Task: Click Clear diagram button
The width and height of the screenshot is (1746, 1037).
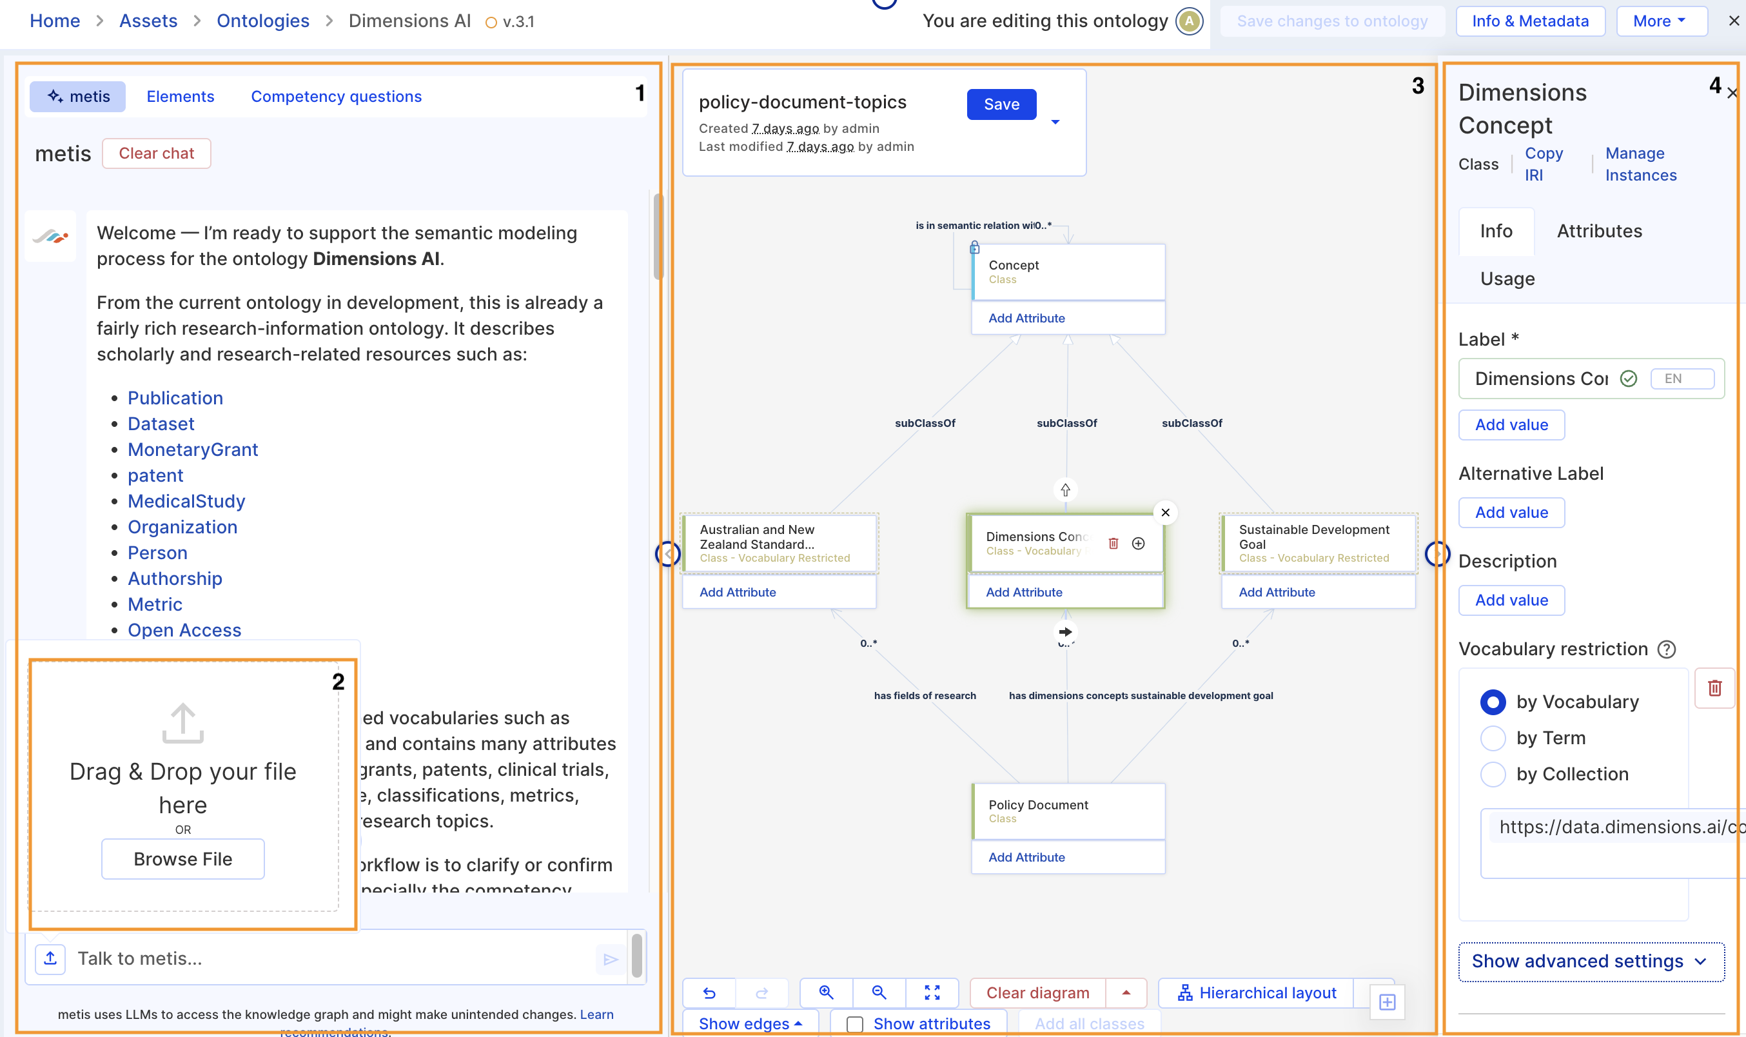Action: (1038, 993)
